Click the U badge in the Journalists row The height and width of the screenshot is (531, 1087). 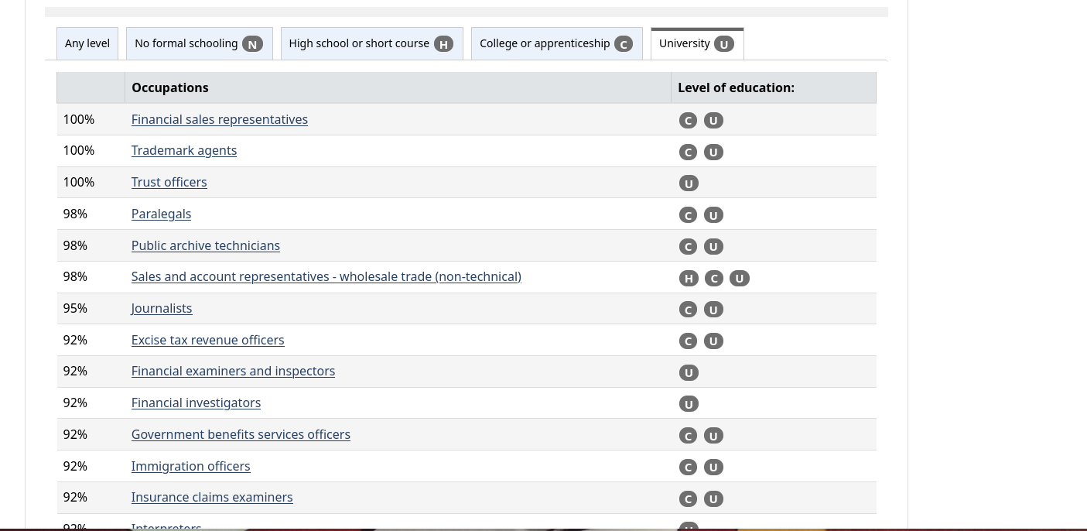point(713,310)
